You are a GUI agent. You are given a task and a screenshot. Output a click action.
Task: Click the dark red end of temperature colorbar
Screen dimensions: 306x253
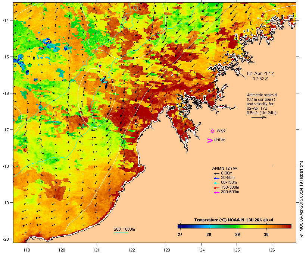tap(289, 226)
